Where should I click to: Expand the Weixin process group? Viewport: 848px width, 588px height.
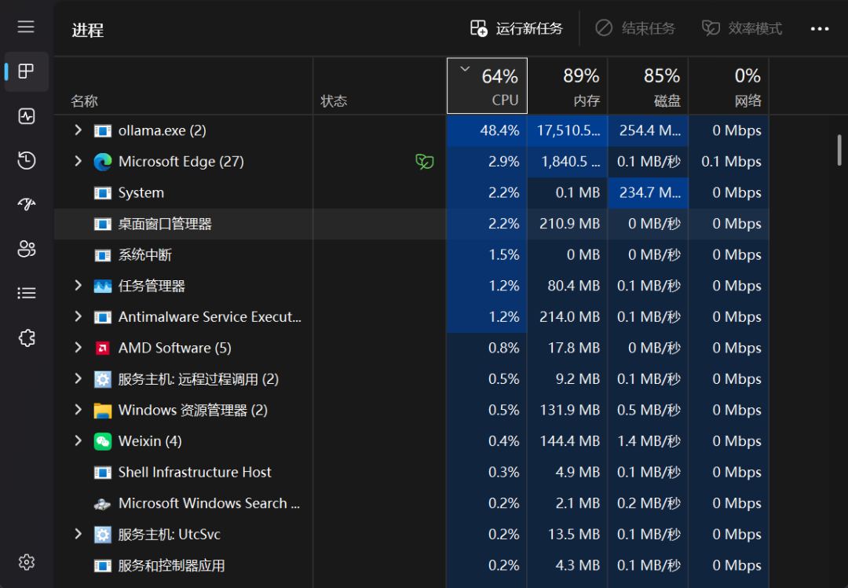point(78,441)
